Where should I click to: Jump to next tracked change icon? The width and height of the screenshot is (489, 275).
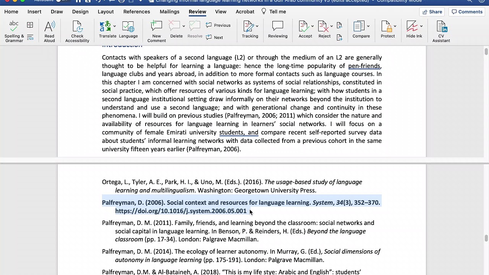pos(339,37)
